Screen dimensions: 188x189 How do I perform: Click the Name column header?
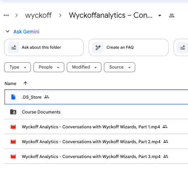pyautogui.click(x=10, y=83)
